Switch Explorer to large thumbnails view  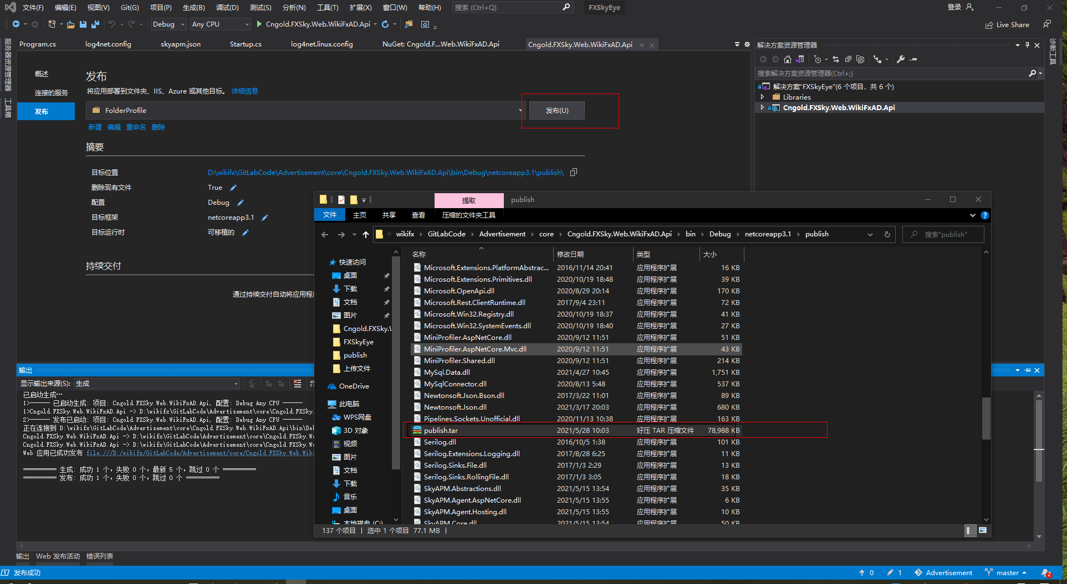tap(983, 530)
